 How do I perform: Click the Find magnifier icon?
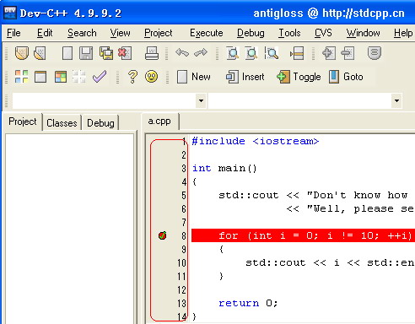[233, 53]
